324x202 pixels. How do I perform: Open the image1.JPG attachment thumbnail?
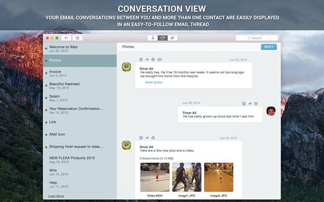187,177
